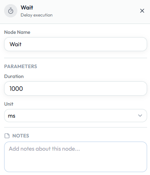Expand the Unit dropdown chevron arrow
Image resolution: width=150 pixels, height=175 pixels.
point(140,116)
